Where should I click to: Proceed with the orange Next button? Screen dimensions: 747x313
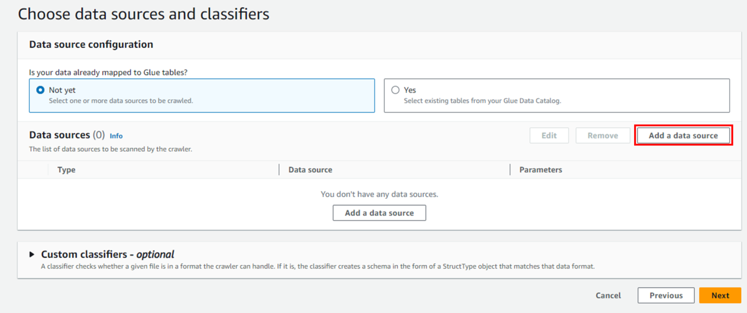tap(720, 296)
